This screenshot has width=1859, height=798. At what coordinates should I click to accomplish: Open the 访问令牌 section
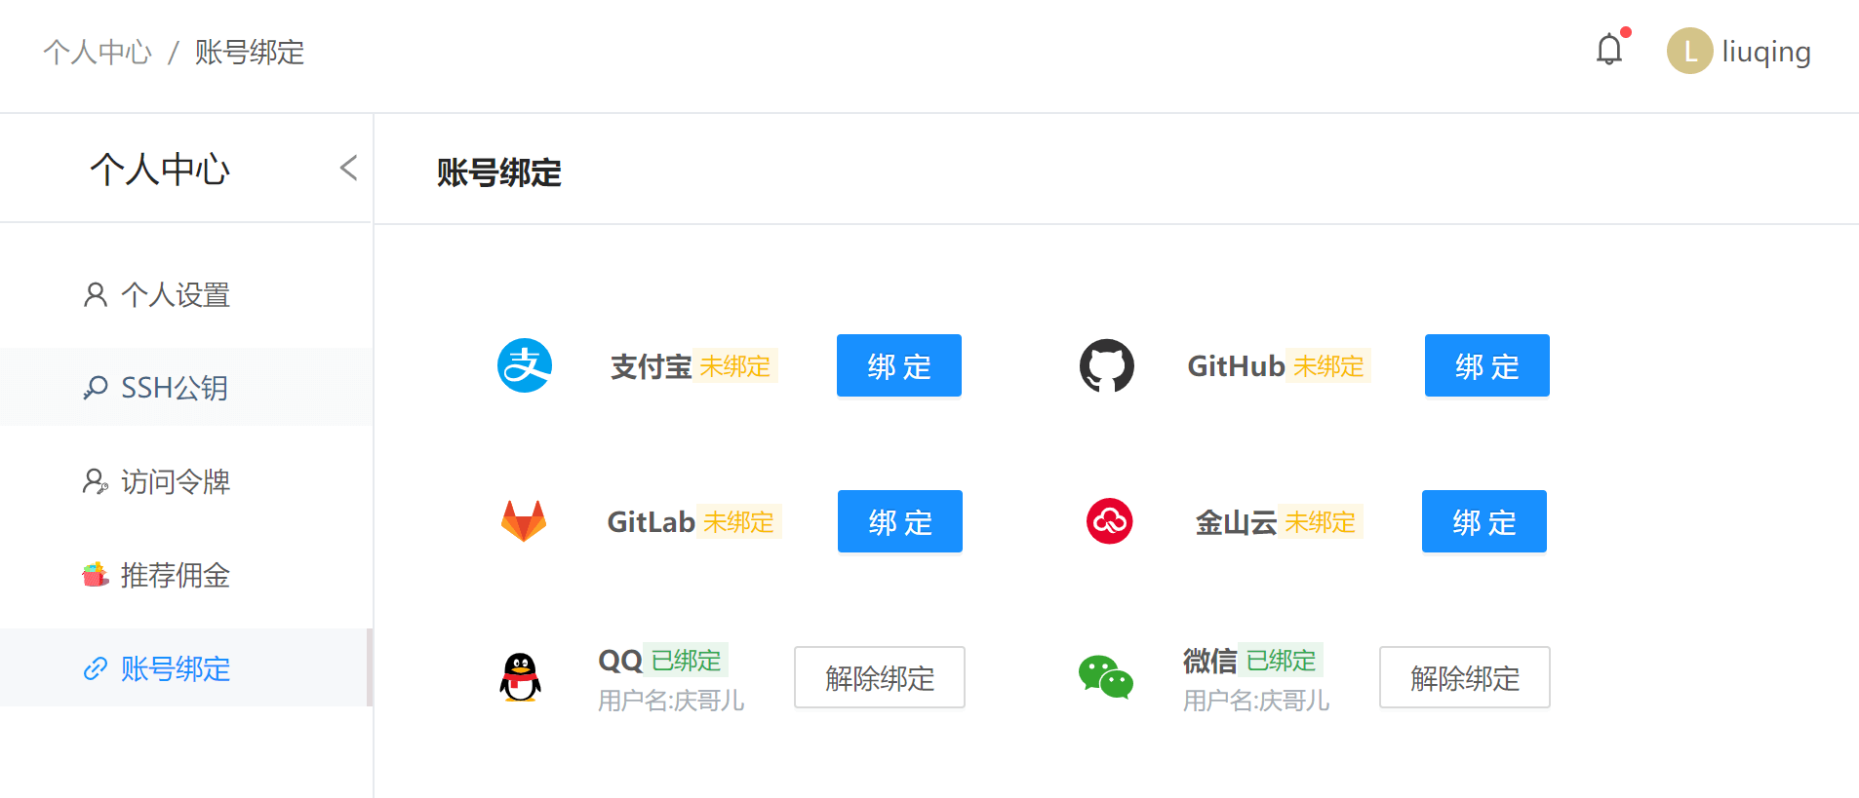[185, 481]
